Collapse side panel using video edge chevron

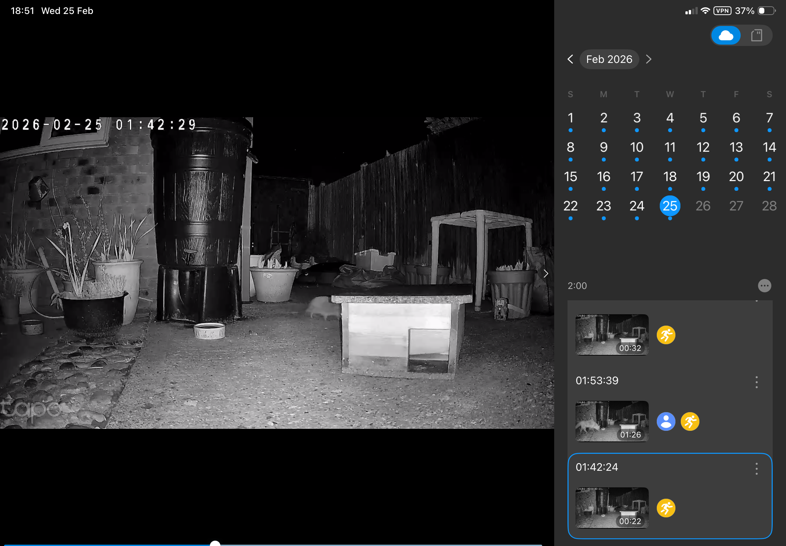coord(546,273)
